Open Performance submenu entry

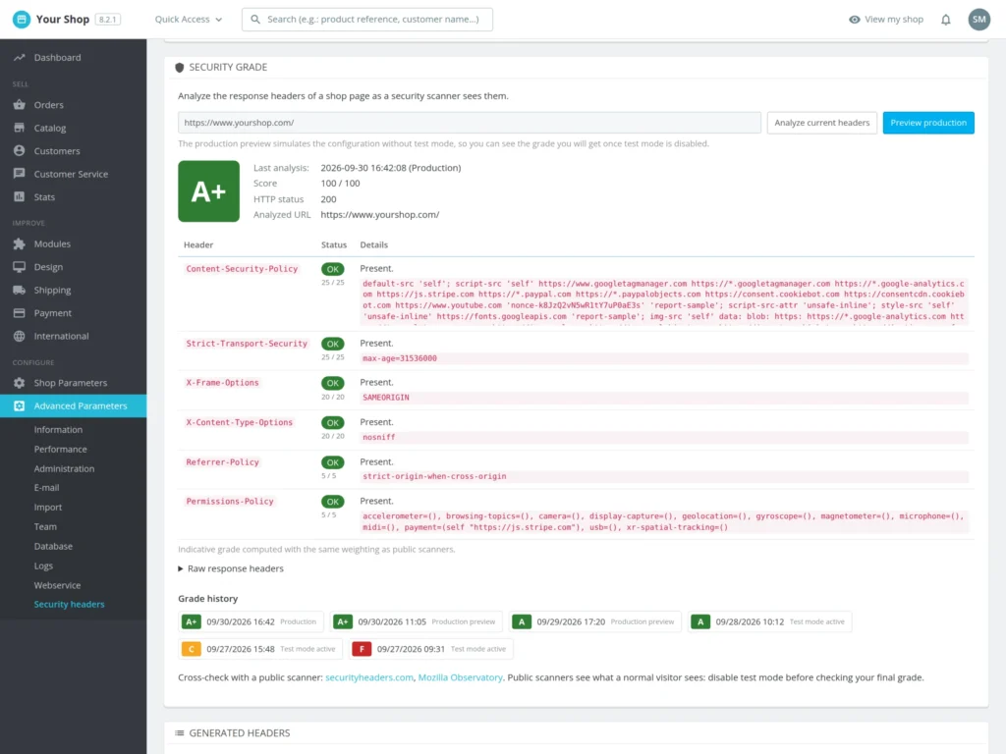pyautogui.click(x=60, y=449)
